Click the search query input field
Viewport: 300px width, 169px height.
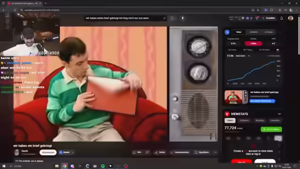click(123, 18)
